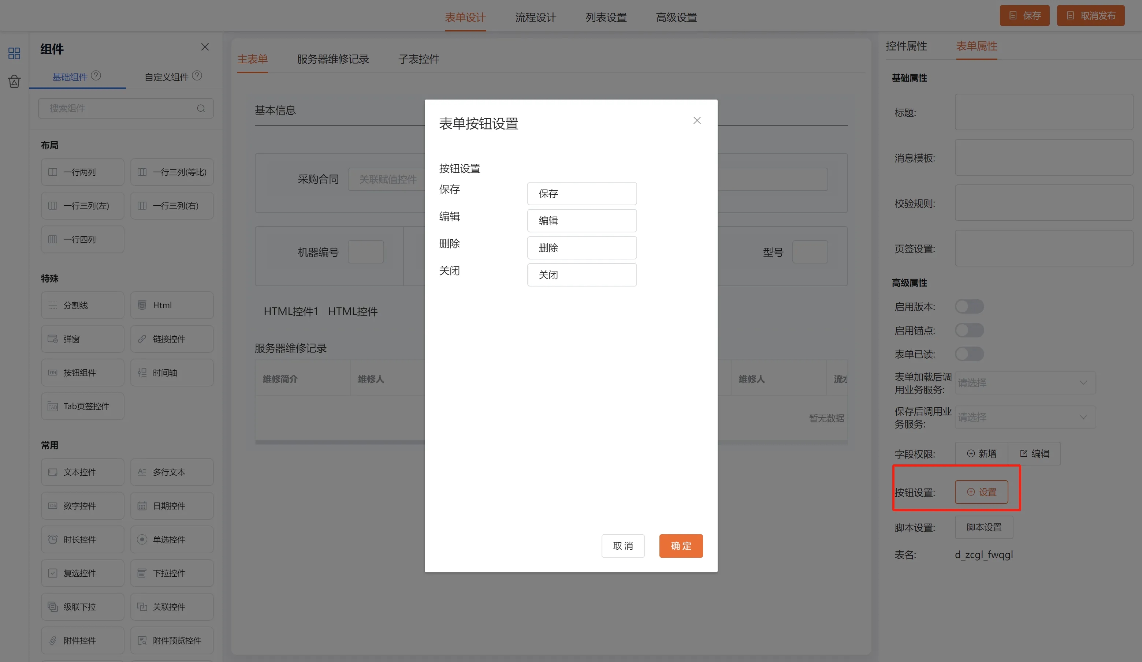Click 确定 button in dialog
1142x662 pixels.
point(681,546)
